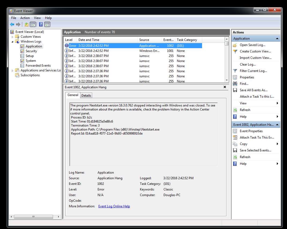Image resolution: width=287 pixels, height=229 pixels.
Task: Click Clear Log in Actions pane
Action: (248, 64)
